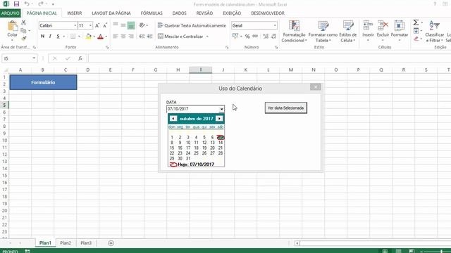Center text horizontally in cell
Viewport: 451px width, 253px height.
click(x=123, y=36)
